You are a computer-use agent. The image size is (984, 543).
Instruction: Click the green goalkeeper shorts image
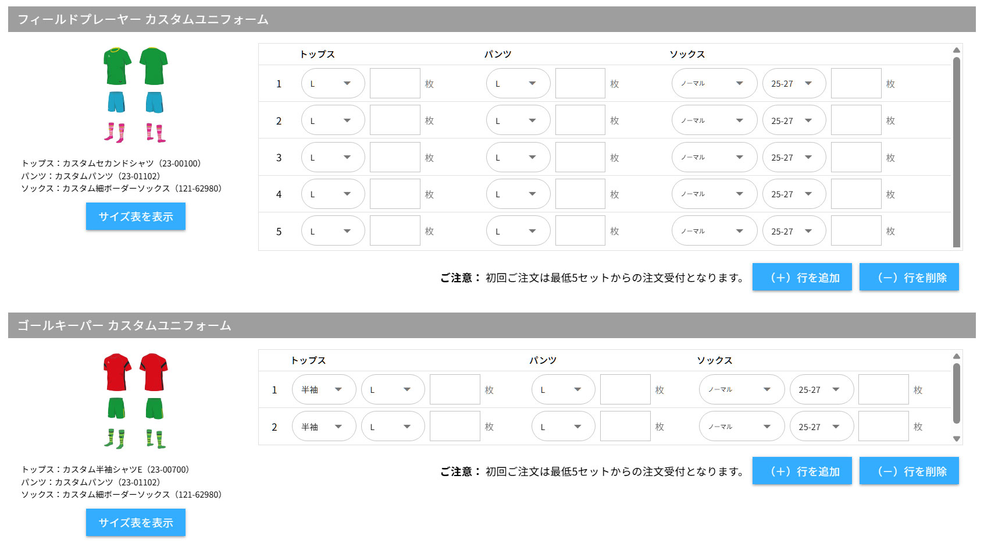[x=116, y=408]
